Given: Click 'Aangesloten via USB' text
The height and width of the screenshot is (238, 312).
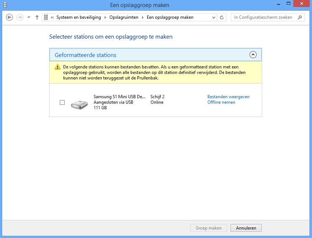Looking at the screenshot, I should pyautogui.click(x=113, y=102).
